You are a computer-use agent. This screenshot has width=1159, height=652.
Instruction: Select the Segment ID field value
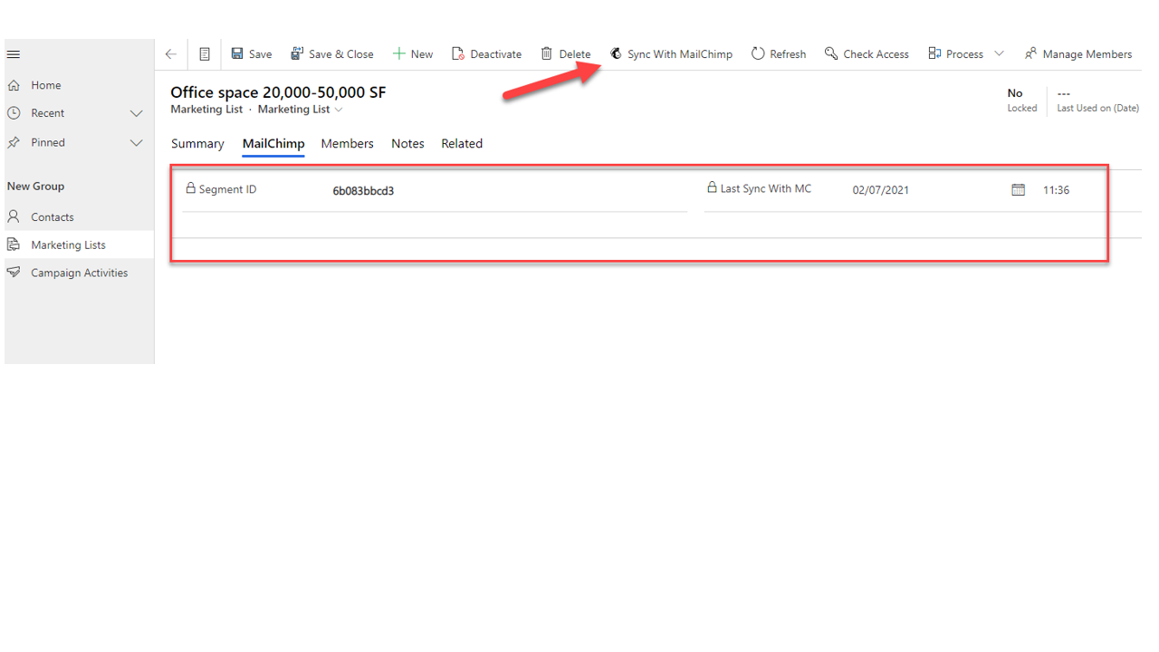click(x=363, y=190)
